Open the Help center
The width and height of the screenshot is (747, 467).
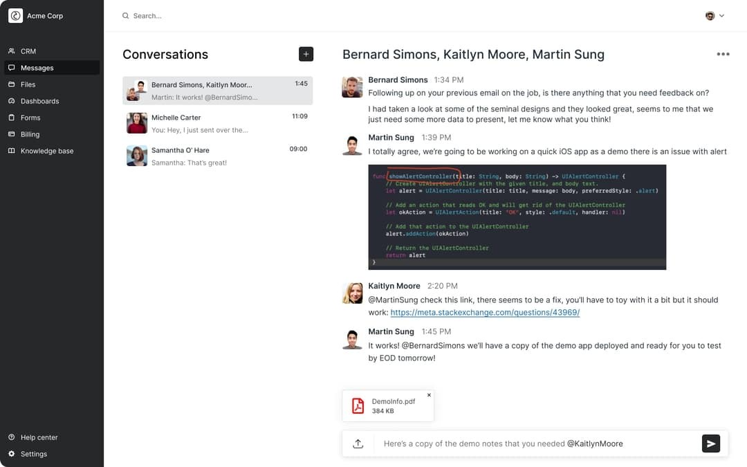(x=36, y=437)
